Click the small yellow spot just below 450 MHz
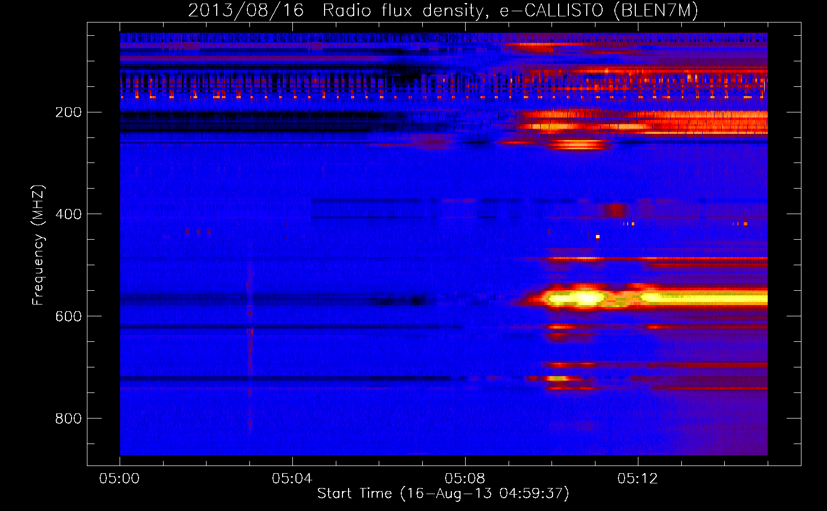This screenshot has height=511, width=827. 598,237
